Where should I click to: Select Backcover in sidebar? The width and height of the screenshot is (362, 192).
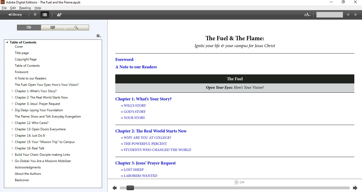tap(22, 180)
